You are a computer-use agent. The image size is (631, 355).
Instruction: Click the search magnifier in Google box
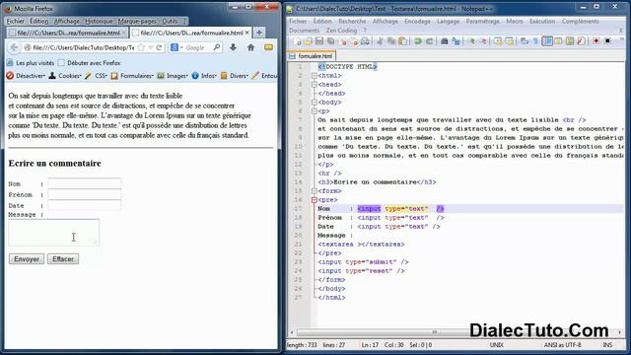[x=217, y=47]
